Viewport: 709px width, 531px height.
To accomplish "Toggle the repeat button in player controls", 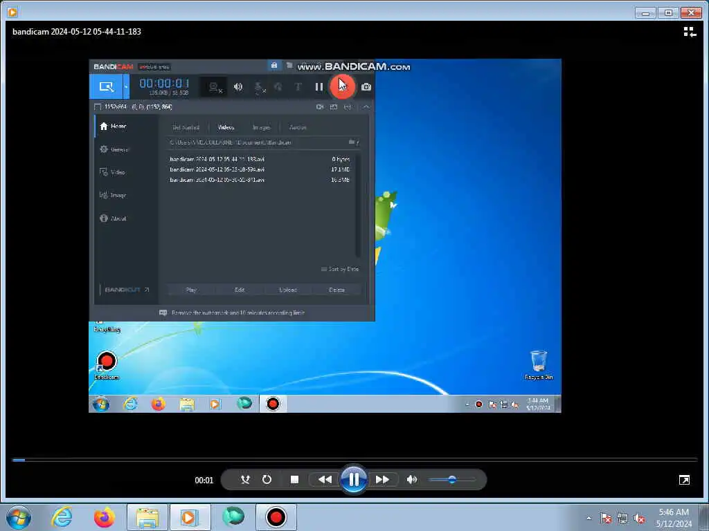I will click(x=267, y=480).
